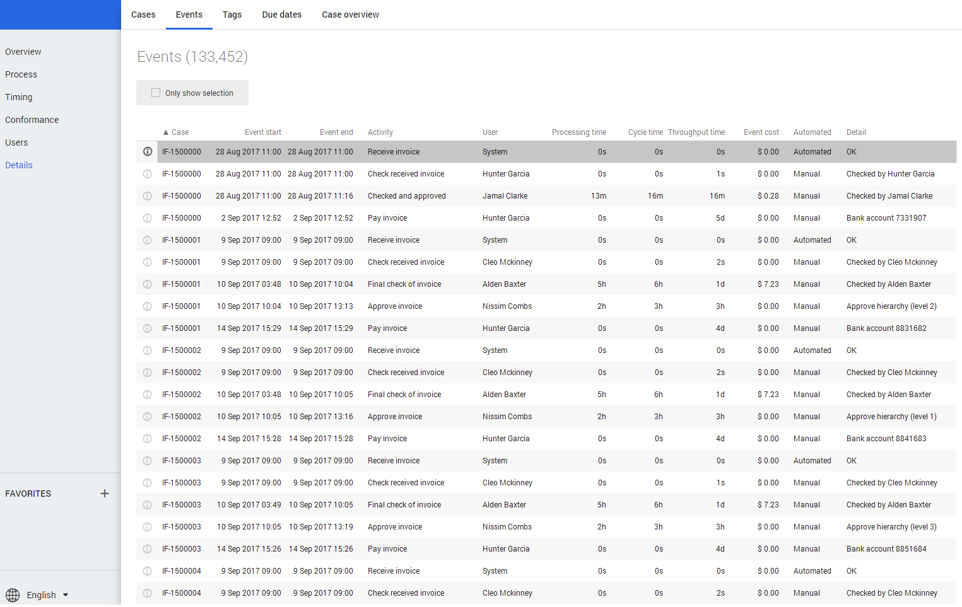
Task: Go to Conformance in the sidebar
Action: click(32, 120)
